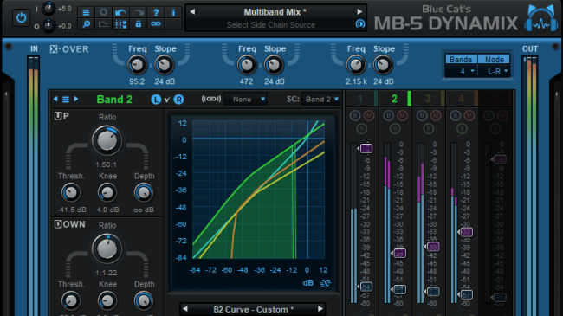The image size is (563, 316).
Task: Go to previous band using left arrow
Action: [x=55, y=99]
